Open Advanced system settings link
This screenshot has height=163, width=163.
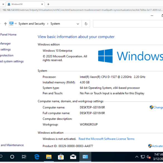pyautogui.click(x=12, y=61)
